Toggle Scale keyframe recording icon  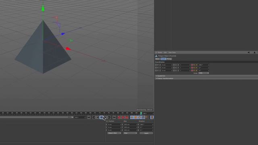(135, 117)
